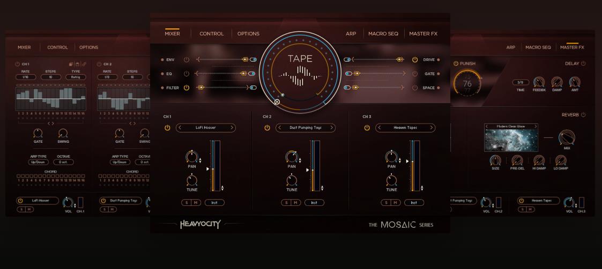Click the DELAY power icon in Master FX window

pyautogui.click(x=584, y=64)
